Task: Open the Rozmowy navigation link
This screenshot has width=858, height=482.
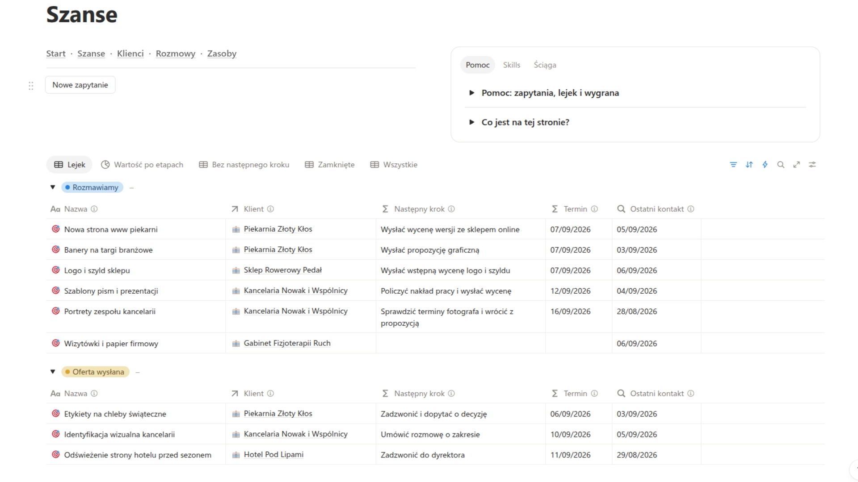Action: pyautogui.click(x=176, y=54)
